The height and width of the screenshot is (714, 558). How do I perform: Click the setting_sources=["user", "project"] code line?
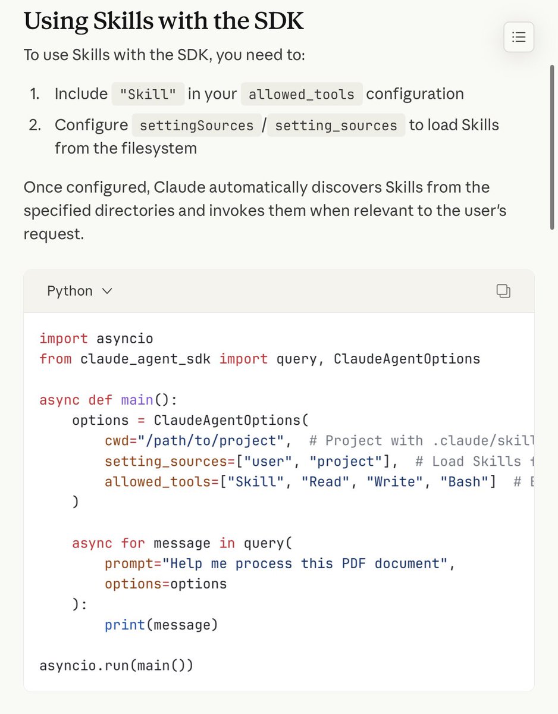[x=319, y=461]
